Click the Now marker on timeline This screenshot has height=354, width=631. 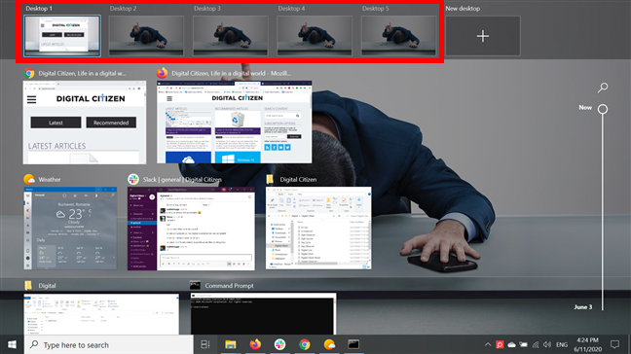tap(603, 109)
